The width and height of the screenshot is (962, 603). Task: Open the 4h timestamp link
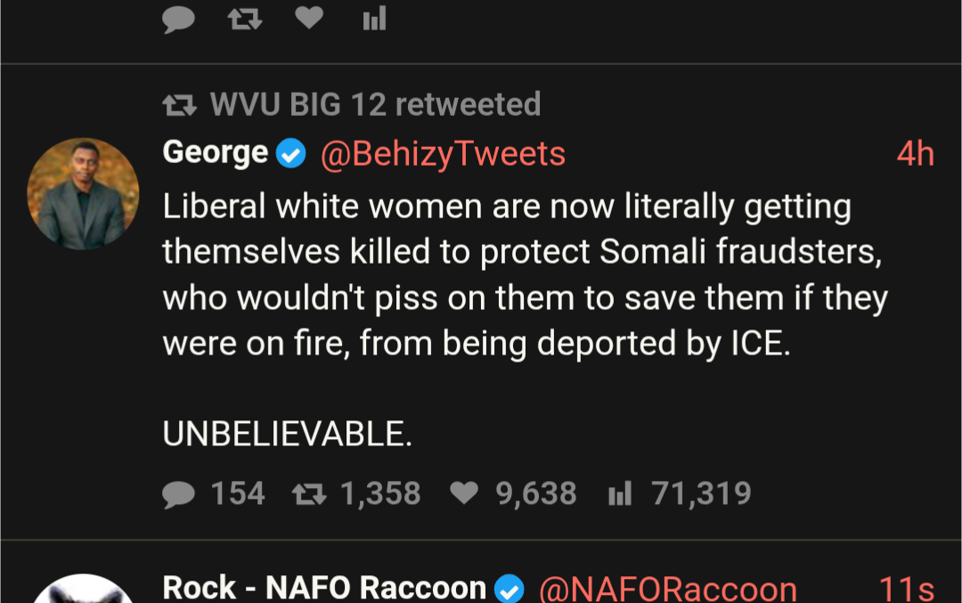click(x=915, y=154)
